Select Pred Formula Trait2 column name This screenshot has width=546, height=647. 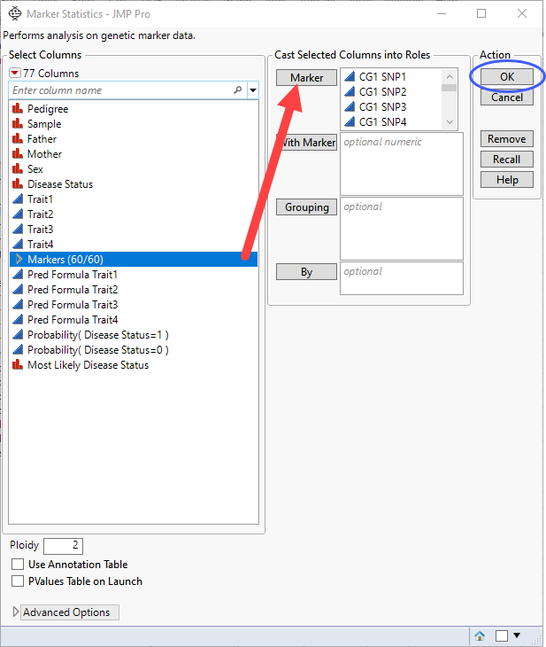pos(73,289)
